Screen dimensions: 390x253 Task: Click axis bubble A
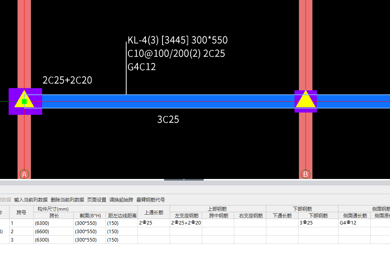coord(24,174)
